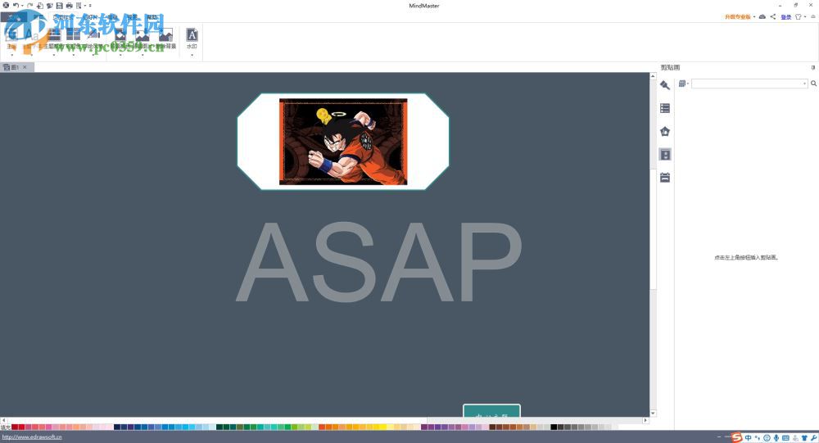Click the teal topic node at canvas bottom
Image resolution: width=819 pixels, height=443 pixels.
tap(491, 410)
